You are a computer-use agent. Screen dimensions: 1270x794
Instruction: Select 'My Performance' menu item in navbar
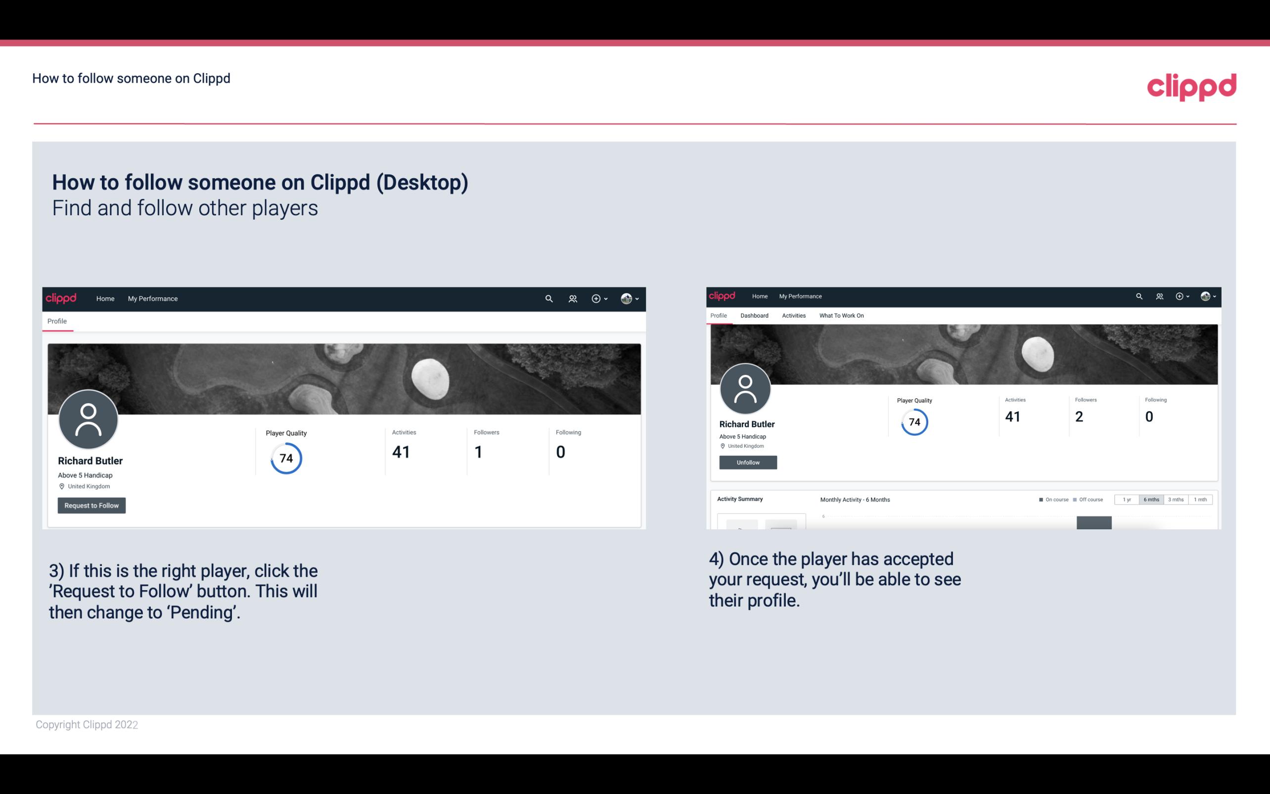click(x=152, y=298)
